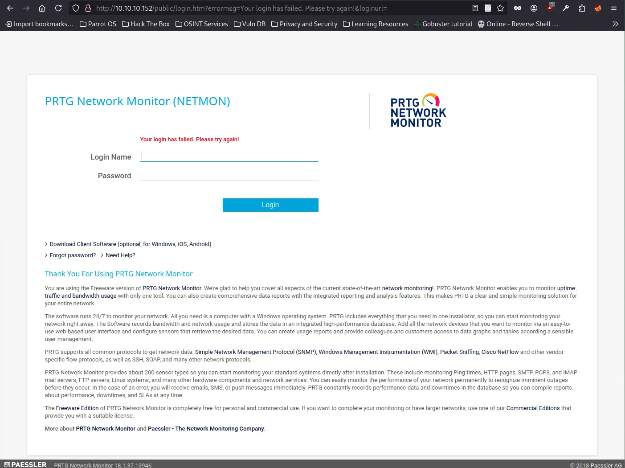Open the Hack The Box bookmark folder

coord(146,24)
